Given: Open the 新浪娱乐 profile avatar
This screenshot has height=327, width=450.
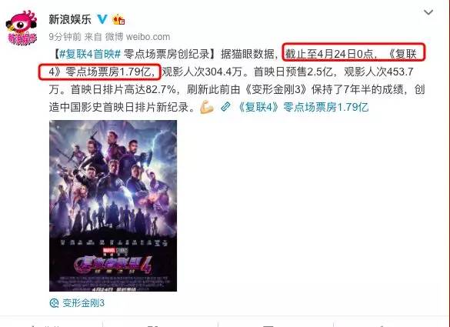Looking at the screenshot, I should point(22,28).
